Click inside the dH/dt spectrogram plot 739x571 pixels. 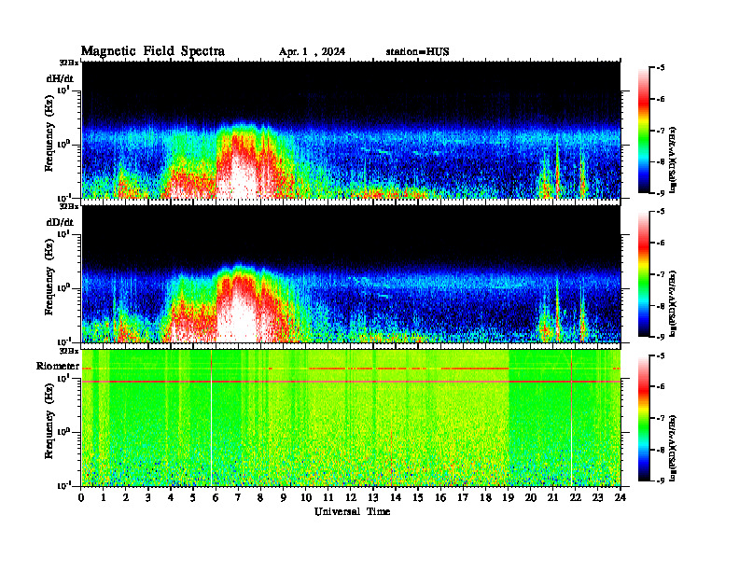[351, 130]
